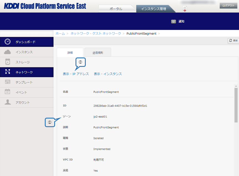Open the 表示 - IP アドレス link

[x=76, y=74]
